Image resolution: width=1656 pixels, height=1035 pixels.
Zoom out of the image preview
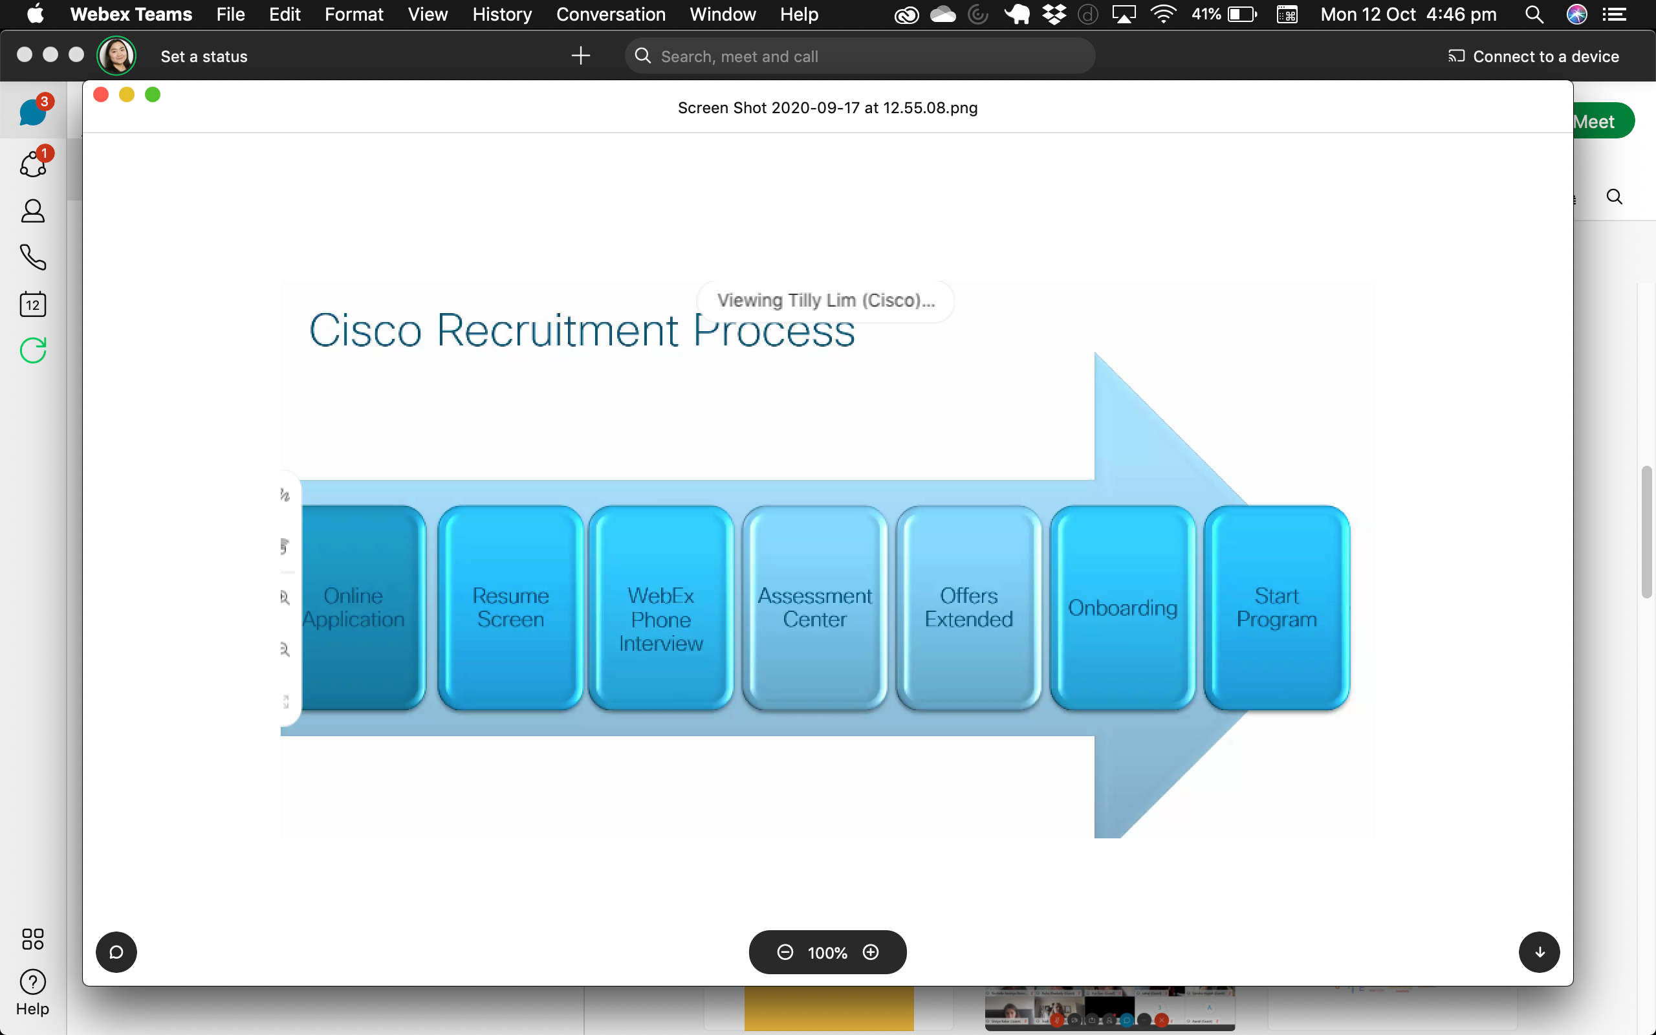[x=785, y=952]
